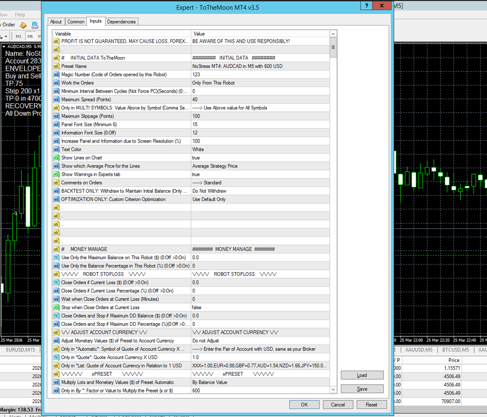
Task: Click the icon beside Comments on Orders
Action: (x=56, y=183)
